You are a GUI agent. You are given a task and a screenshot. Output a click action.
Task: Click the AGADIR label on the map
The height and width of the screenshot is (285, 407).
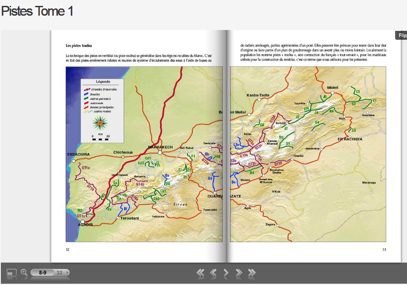(x=86, y=225)
